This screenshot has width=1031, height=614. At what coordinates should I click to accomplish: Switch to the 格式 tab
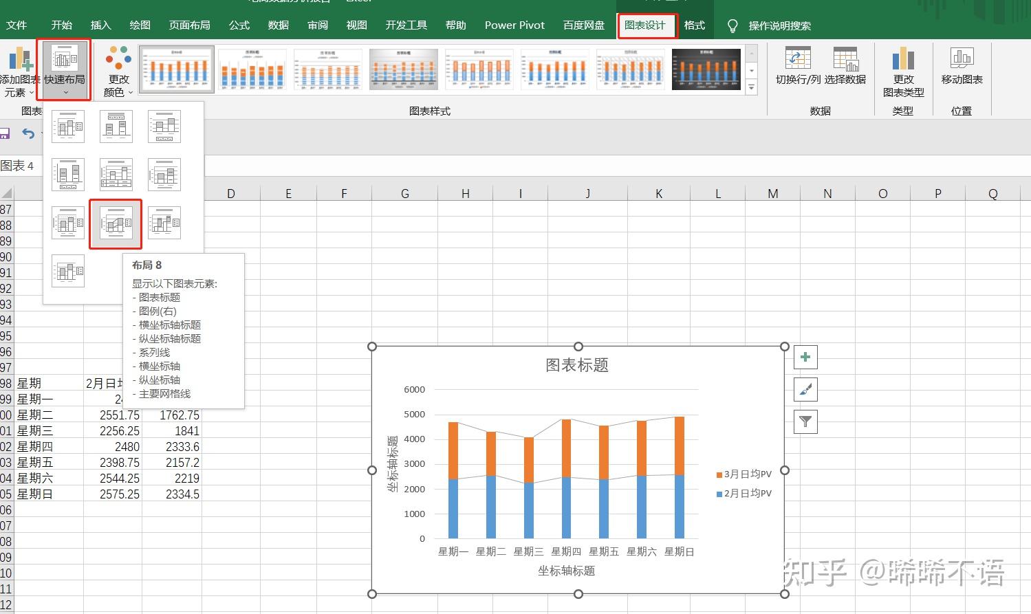click(x=695, y=25)
